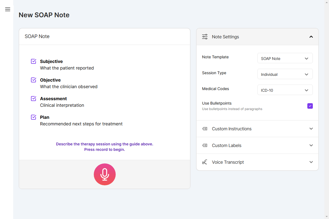The image size is (329, 219).
Task: Collapse the Note Settings section
Action: pyautogui.click(x=311, y=36)
